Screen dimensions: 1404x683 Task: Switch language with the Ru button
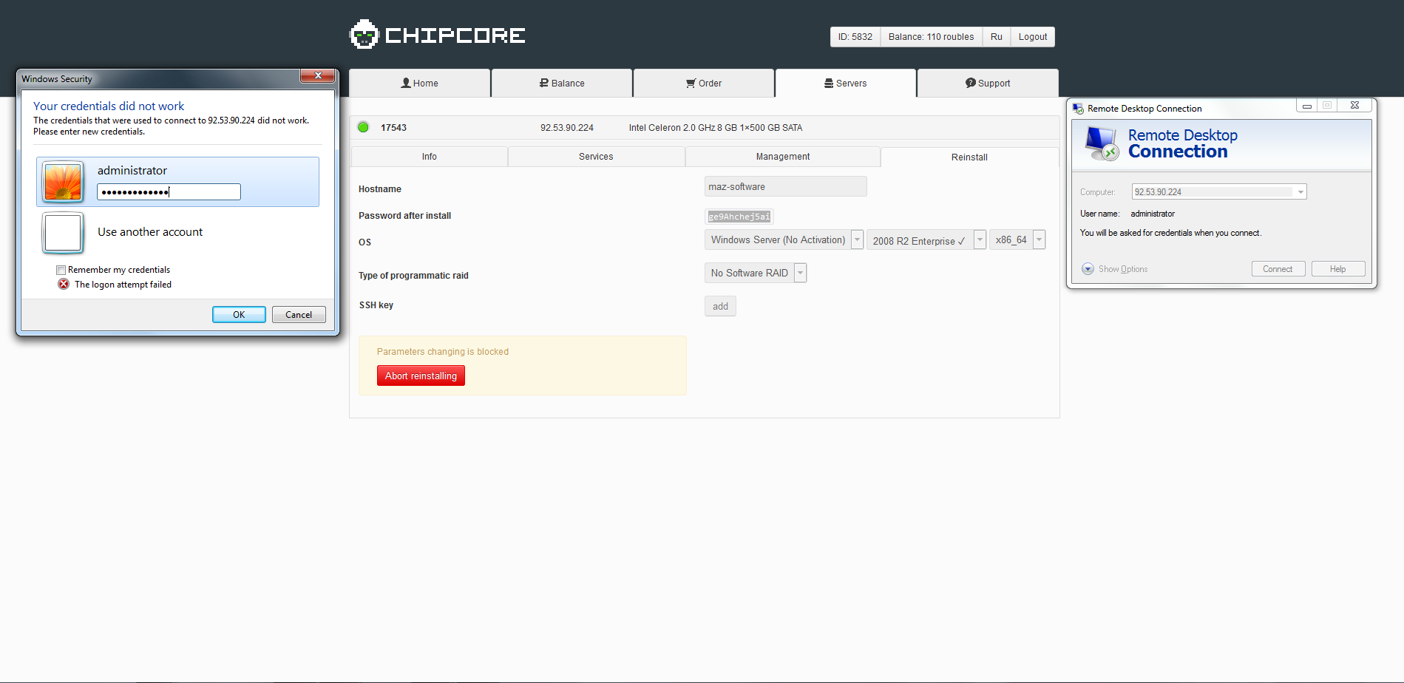click(996, 37)
